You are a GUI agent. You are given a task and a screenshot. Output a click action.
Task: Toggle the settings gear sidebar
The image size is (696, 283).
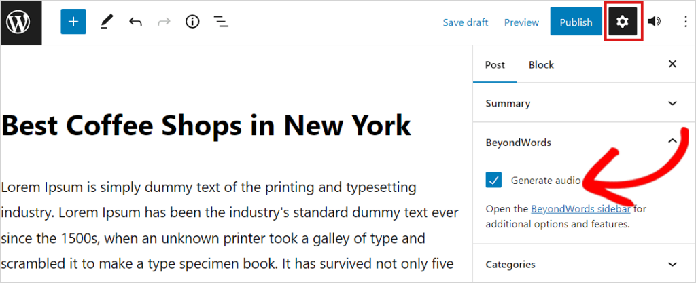point(622,22)
